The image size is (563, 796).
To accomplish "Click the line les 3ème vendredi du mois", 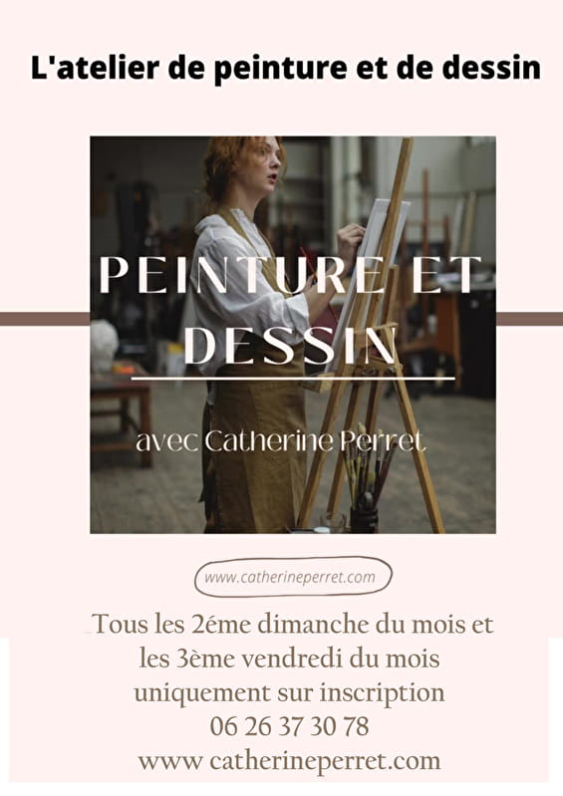I will point(289,659).
